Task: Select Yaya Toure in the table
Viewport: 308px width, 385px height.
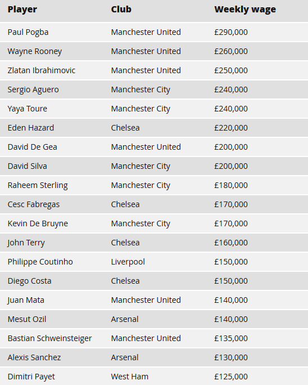Action: pyautogui.click(x=27, y=109)
